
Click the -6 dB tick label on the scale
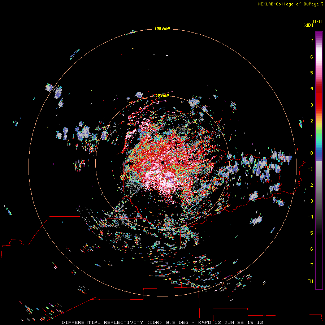point(310,249)
